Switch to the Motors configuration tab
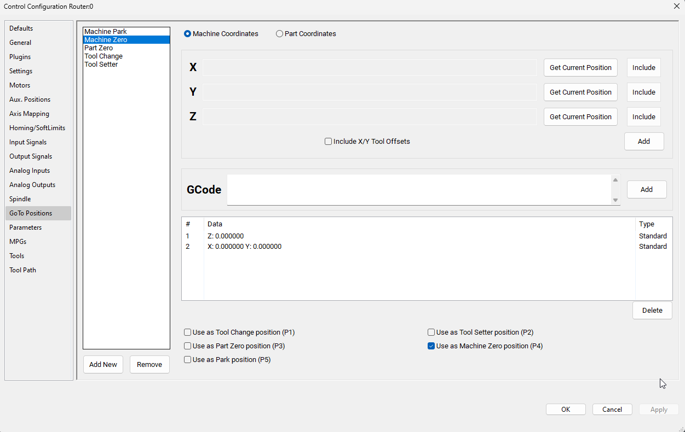The height and width of the screenshot is (432, 685). pos(20,85)
